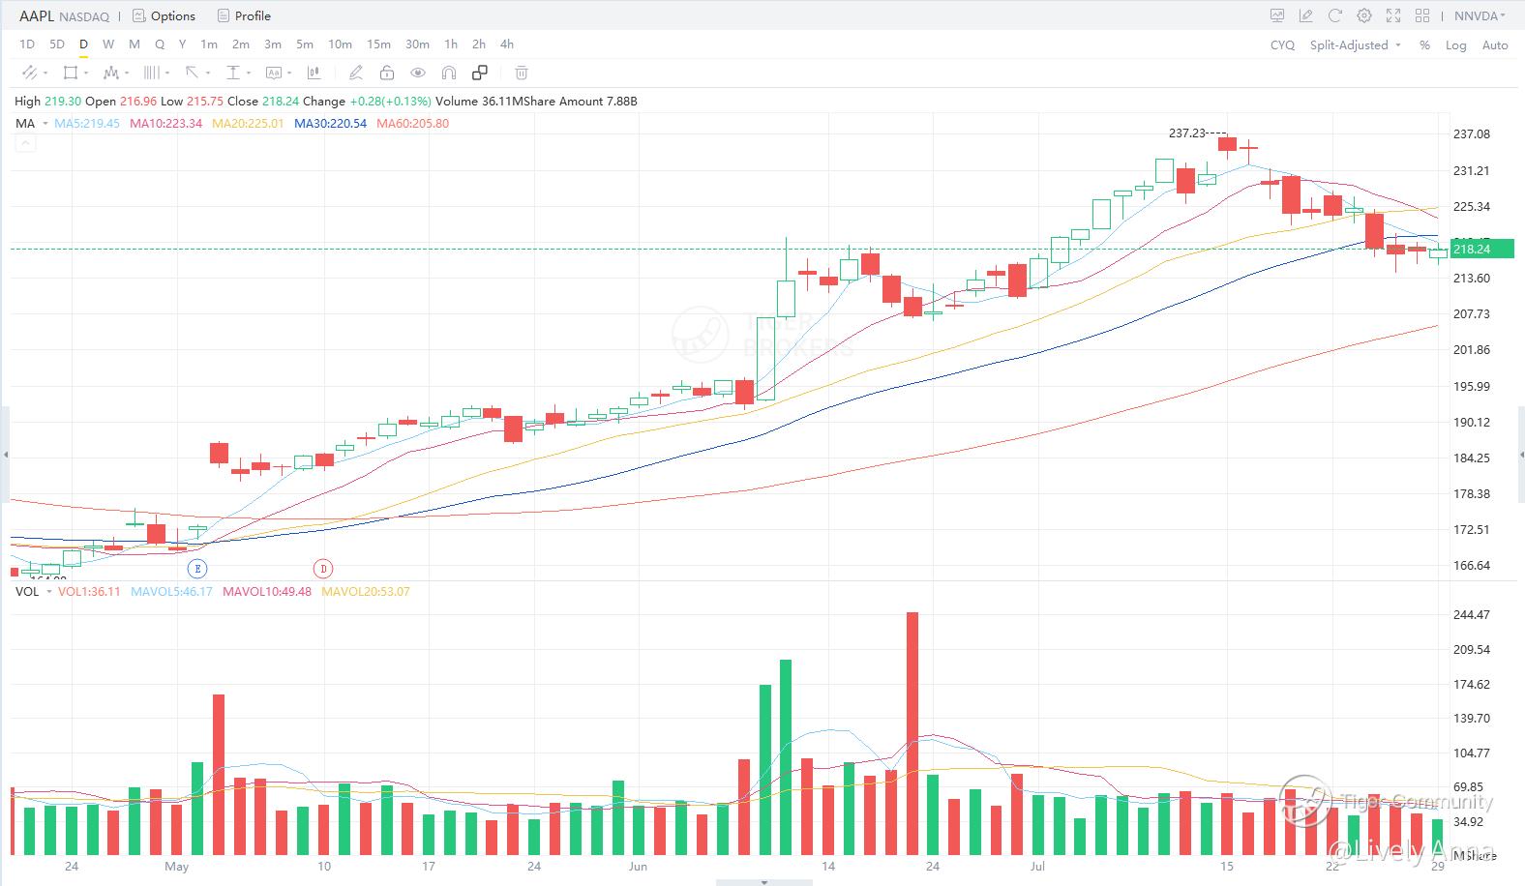Expand wave pattern tool options arrow
Viewport: 1525px width, 886px height.
pos(127,74)
